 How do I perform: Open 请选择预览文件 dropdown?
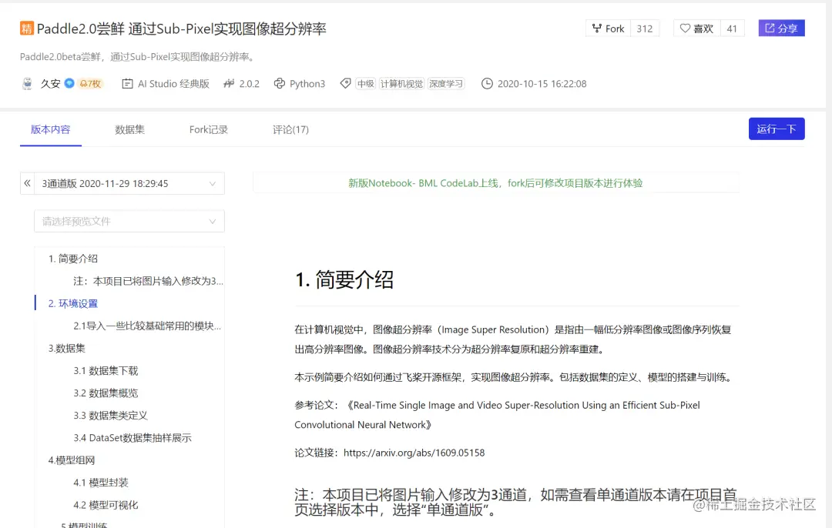pos(129,221)
